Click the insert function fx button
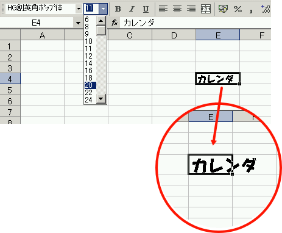 115,23
